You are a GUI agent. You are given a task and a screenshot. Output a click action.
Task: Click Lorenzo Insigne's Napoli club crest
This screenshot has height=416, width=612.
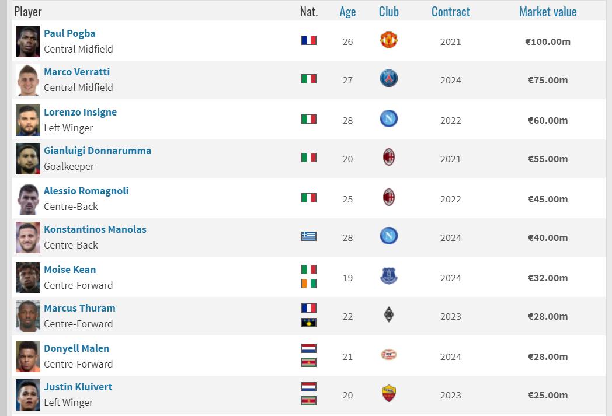[388, 118]
